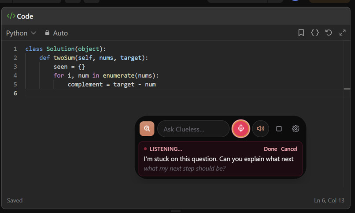Focus the Ask Clueless input field
Screen dimensions: 355x213
[193, 129]
